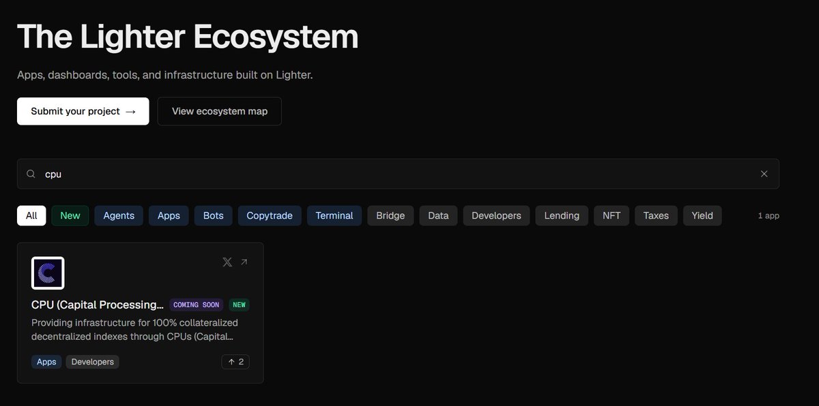Click Submit your project button

83,111
